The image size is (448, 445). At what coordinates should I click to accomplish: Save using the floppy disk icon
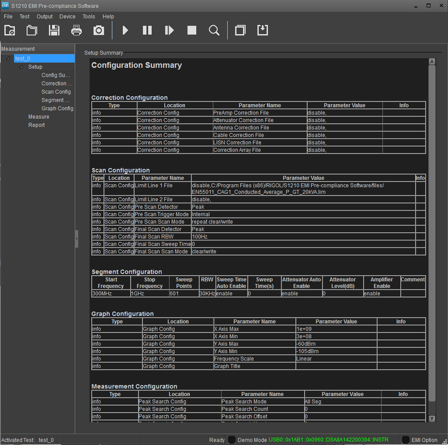pos(54,30)
